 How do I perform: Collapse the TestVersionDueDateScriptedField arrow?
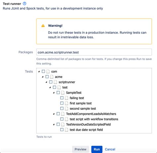pos(54,124)
